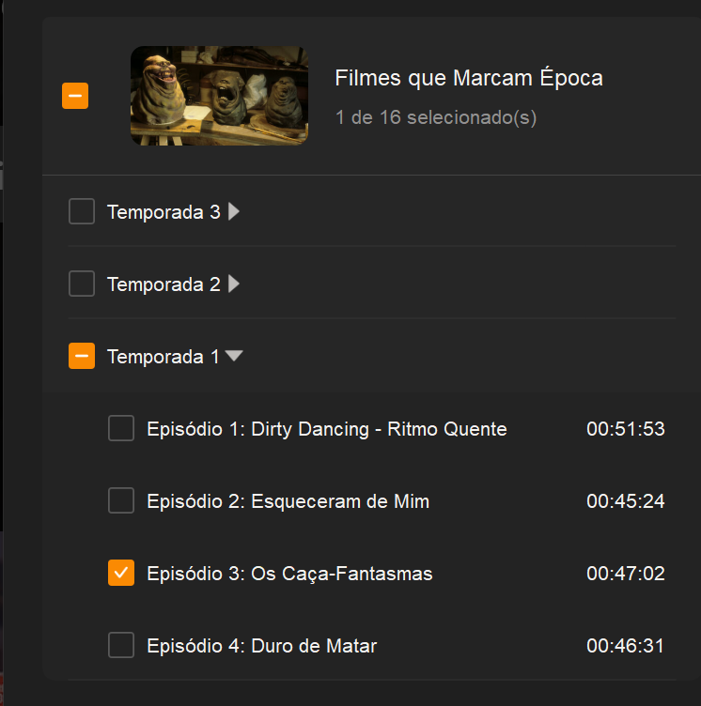701x706 pixels.
Task: Click the Temporada 1 label
Action: [x=164, y=357]
